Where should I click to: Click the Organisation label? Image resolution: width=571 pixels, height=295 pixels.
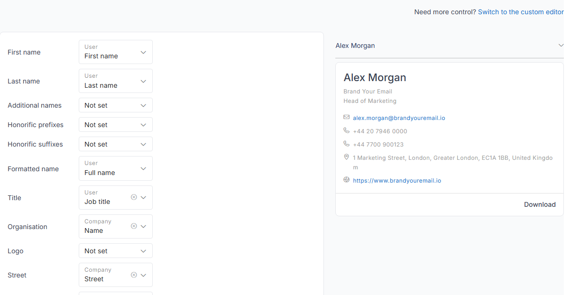(x=28, y=227)
